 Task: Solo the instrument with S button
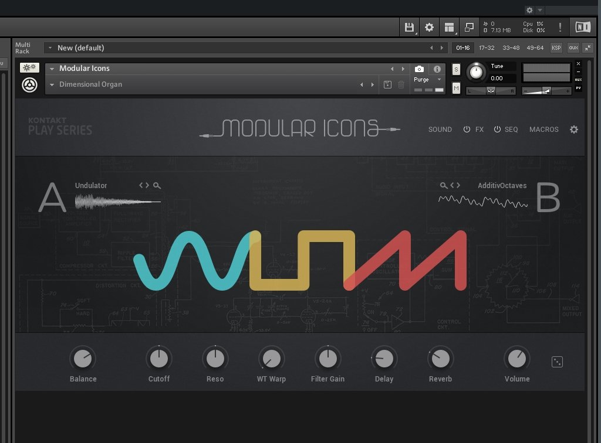pyautogui.click(x=457, y=70)
